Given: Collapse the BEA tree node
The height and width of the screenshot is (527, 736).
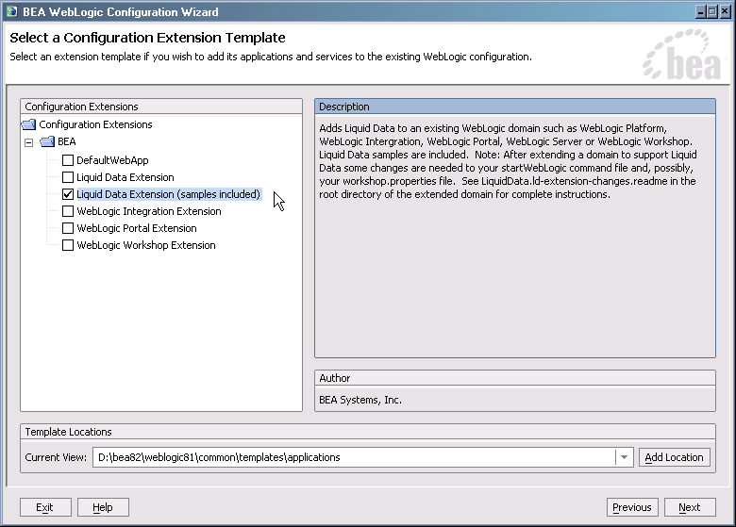Looking at the screenshot, I should [x=29, y=142].
